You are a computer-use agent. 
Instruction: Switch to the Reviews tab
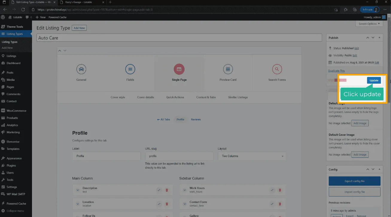(196, 120)
